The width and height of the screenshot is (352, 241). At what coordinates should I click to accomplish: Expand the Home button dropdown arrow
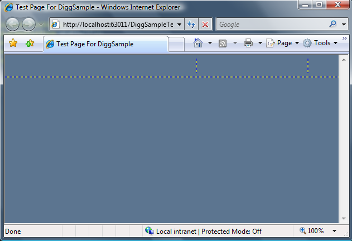click(x=210, y=42)
